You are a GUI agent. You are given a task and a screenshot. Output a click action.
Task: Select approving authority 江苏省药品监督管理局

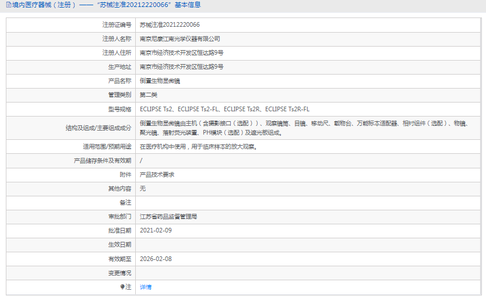[168, 216]
